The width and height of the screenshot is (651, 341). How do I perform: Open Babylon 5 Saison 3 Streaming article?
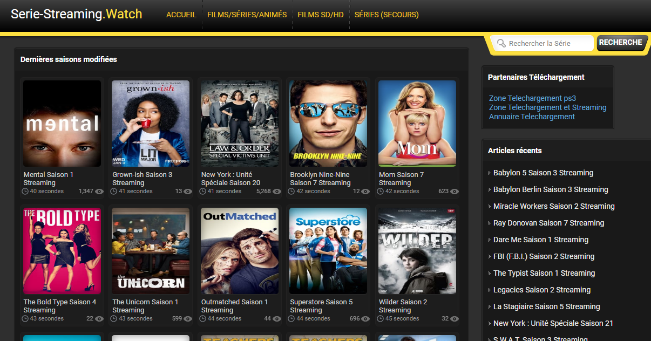tap(543, 173)
